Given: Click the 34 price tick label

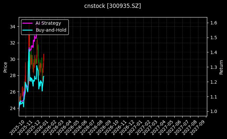Looking at the screenshot, I should 13,26.
